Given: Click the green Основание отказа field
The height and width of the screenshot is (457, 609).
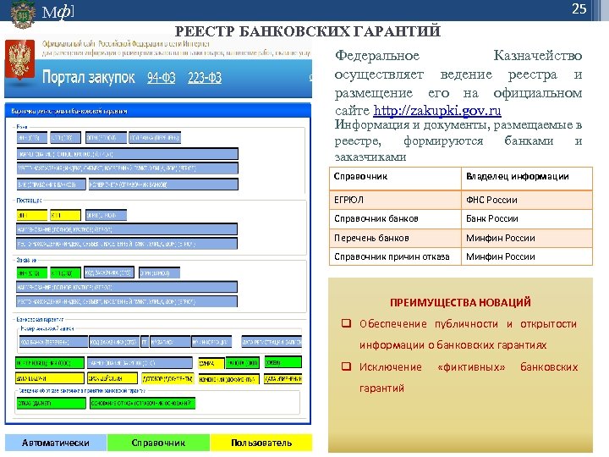Looking at the screenshot, I should pyautogui.click(x=143, y=404).
